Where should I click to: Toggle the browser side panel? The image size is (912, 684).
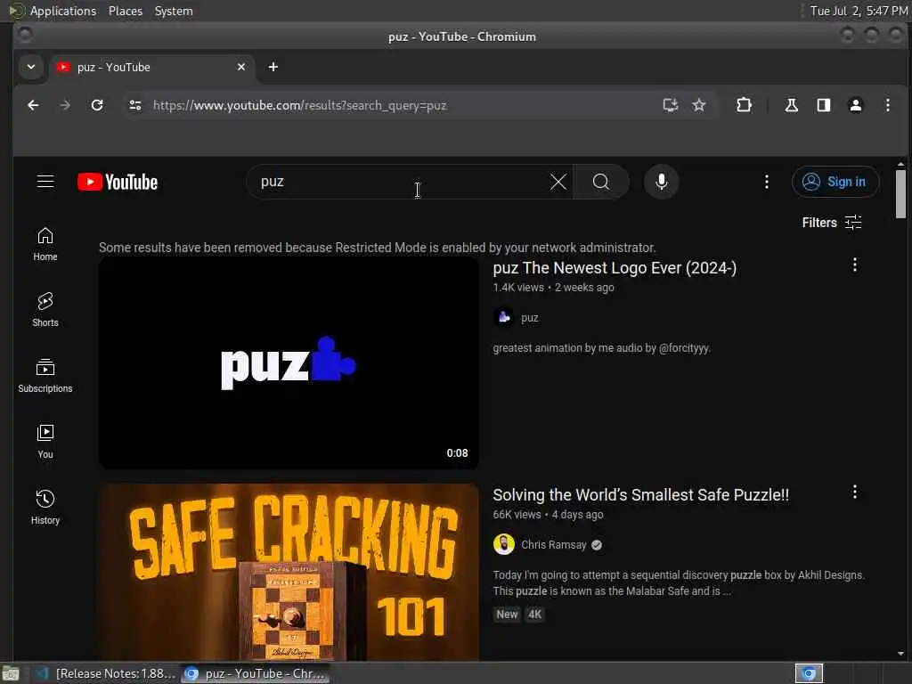pyautogui.click(x=824, y=105)
